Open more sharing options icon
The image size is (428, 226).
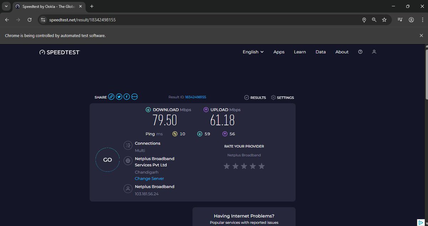(134, 96)
